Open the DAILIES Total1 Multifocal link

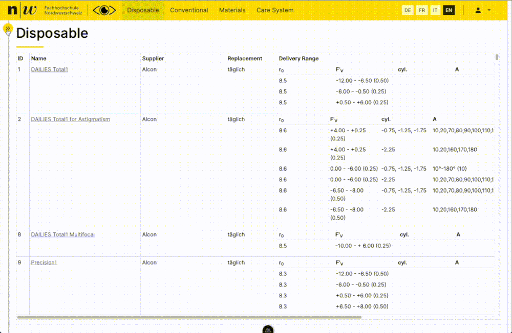[62, 234]
